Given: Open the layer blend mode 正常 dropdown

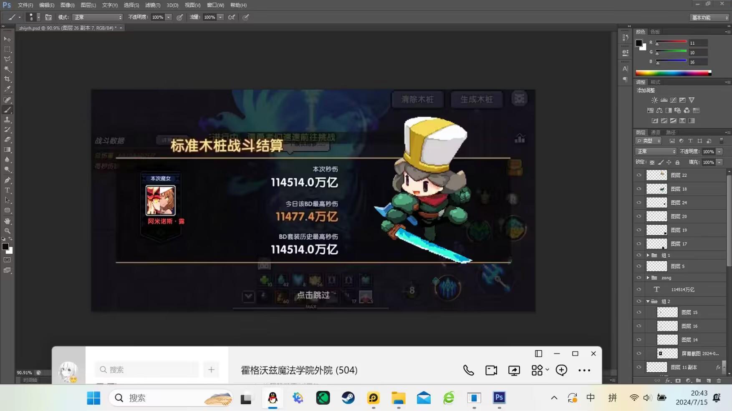Looking at the screenshot, I should coord(656,151).
